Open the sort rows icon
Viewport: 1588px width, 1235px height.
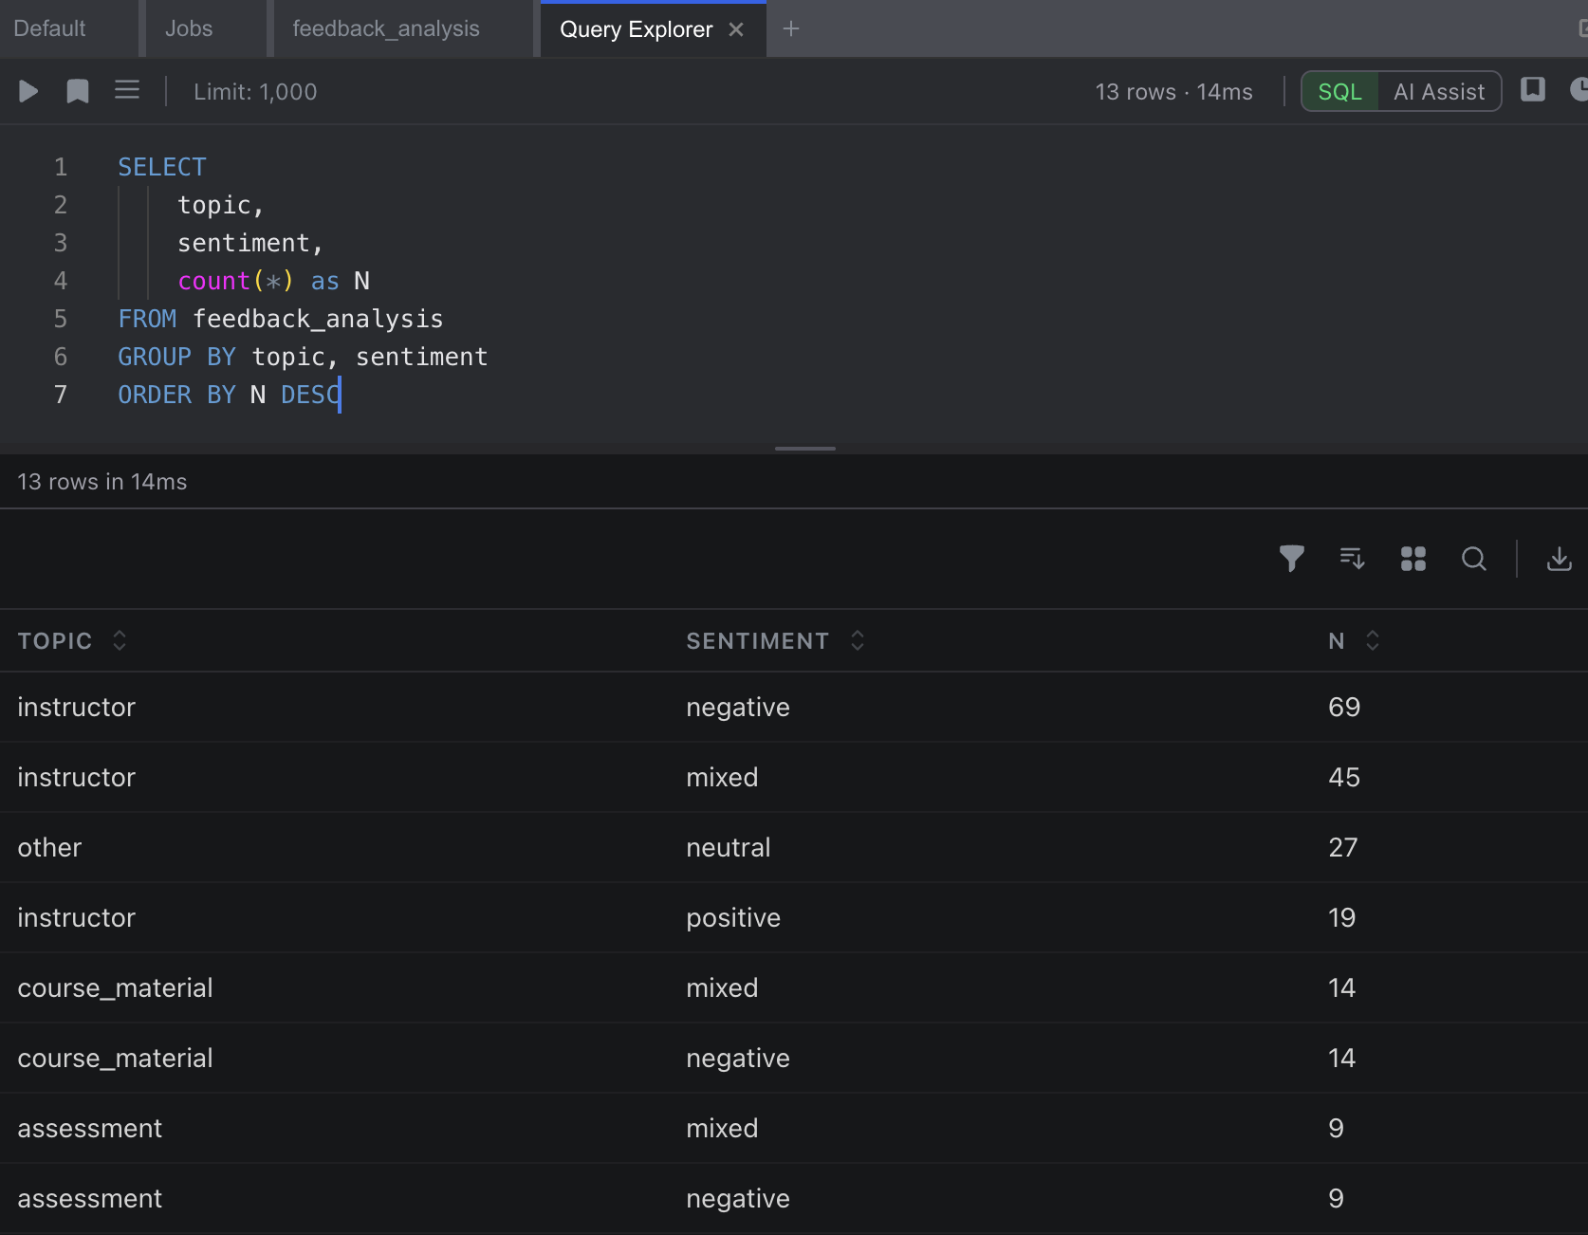tap(1353, 559)
